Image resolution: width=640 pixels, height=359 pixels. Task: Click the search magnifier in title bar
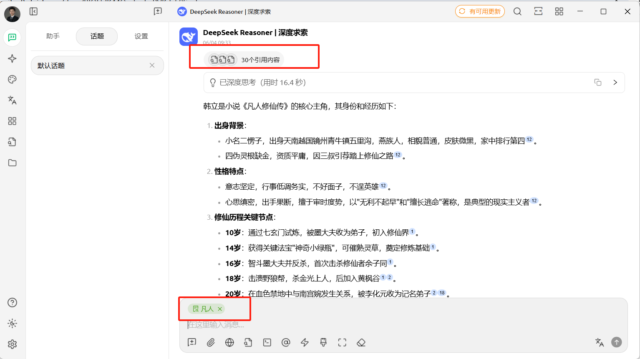pos(517,11)
